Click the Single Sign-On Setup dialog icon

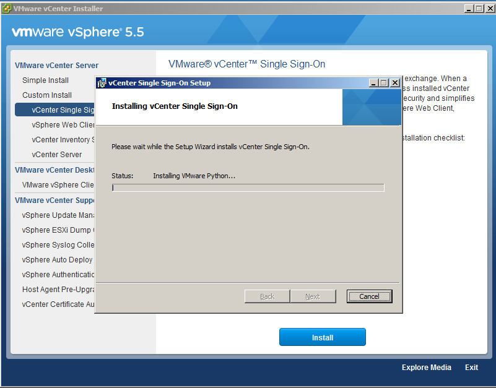[x=102, y=83]
